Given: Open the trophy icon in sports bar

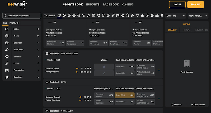Looking at the screenshot, I should pos(137,15).
